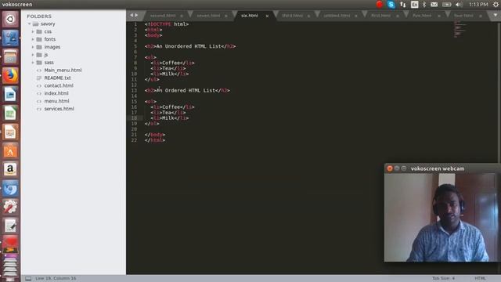This screenshot has height=282, width=501.
Task: Open System Settings wrench-and-gear icon
Action: coord(10,207)
